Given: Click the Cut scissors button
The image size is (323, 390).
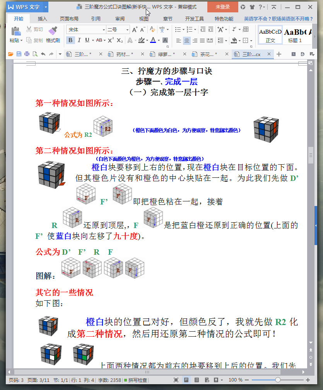Looking at the screenshot, I should 34,29.
